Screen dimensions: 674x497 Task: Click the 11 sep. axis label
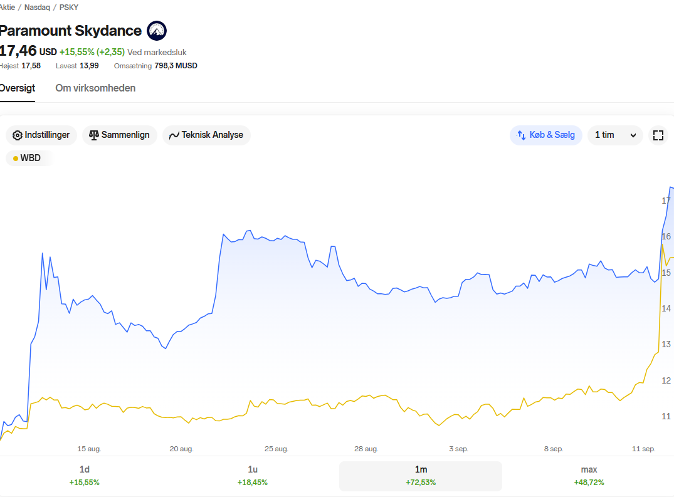click(x=643, y=449)
